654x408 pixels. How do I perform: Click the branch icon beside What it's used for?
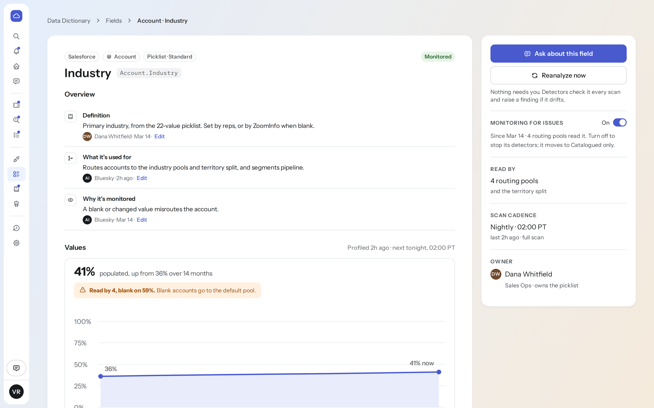[70, 158]
